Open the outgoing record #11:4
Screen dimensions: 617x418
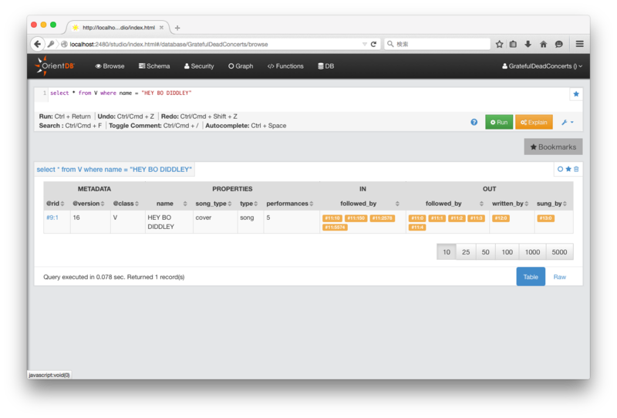coord(417,227)
